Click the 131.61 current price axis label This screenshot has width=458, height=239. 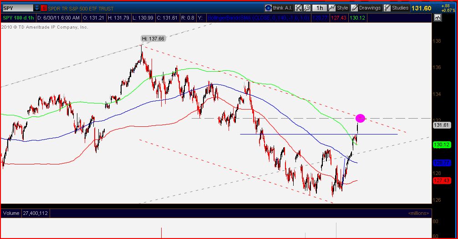pos(441,125)
